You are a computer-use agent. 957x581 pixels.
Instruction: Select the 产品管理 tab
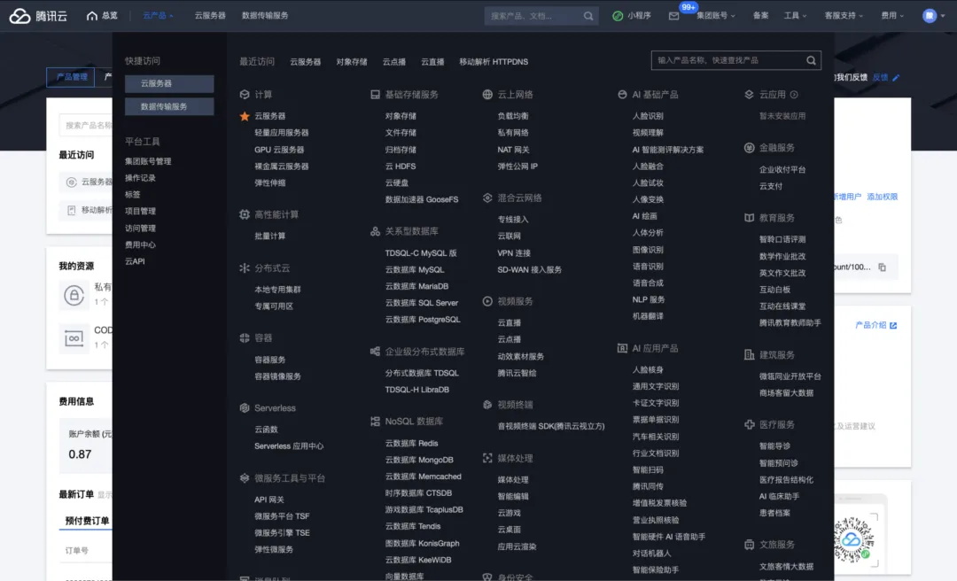click(72, 77)
